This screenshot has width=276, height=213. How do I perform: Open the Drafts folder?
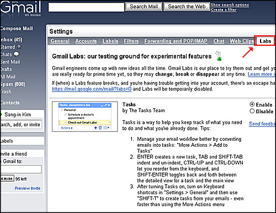[6, 69]
